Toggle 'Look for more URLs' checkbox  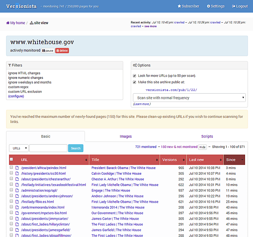[134, 75]
